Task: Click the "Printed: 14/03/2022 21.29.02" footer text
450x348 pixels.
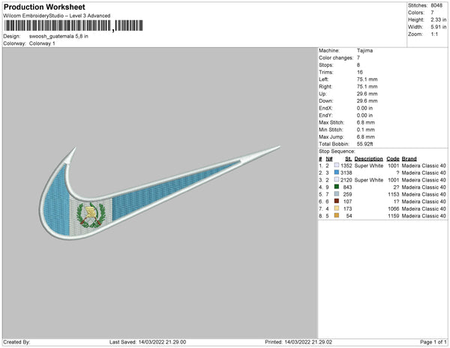Action: coord(298,342)
